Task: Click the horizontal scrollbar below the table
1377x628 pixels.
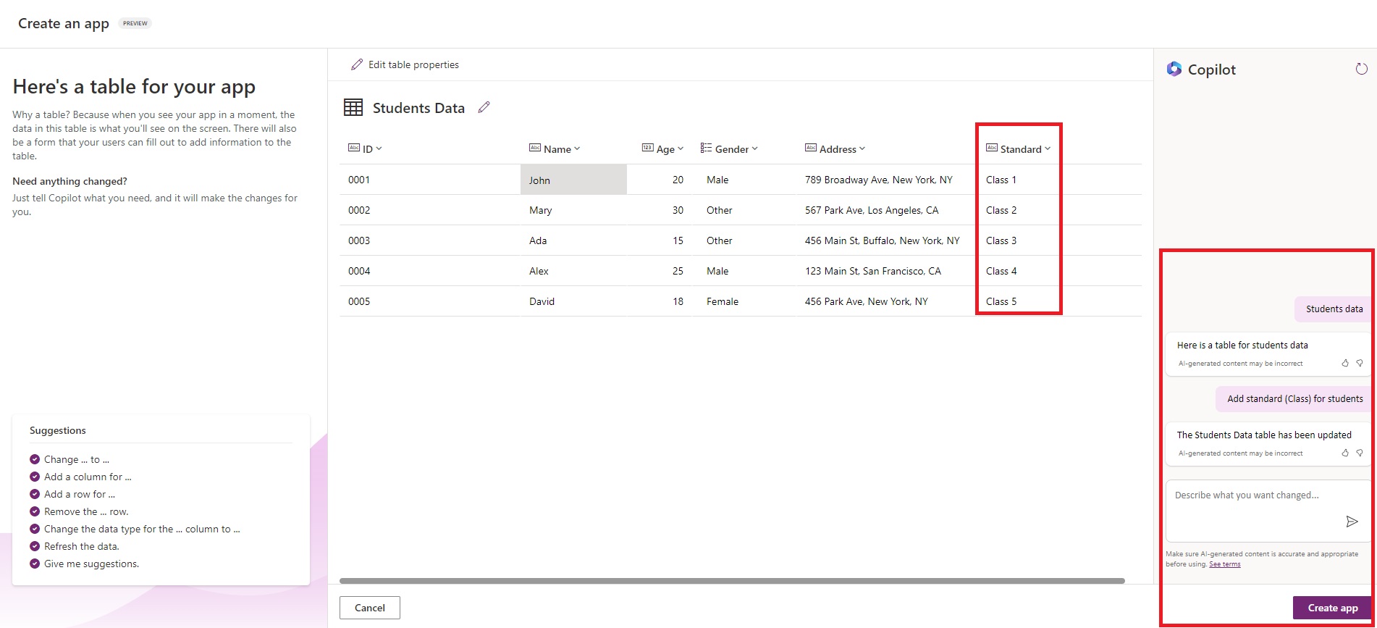Action: click(x=731, y=581)
